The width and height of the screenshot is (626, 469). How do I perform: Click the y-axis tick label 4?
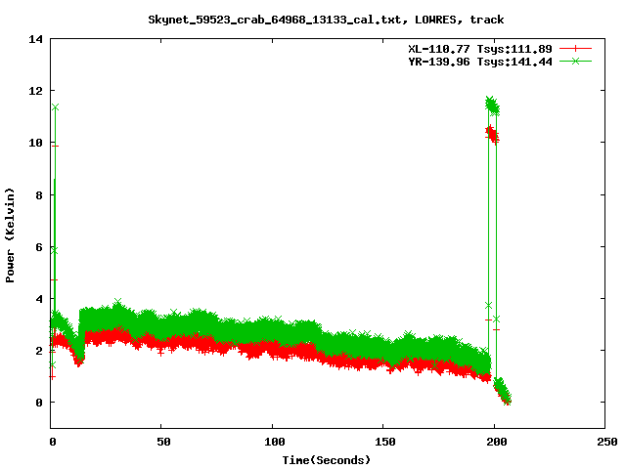[39, 298]
